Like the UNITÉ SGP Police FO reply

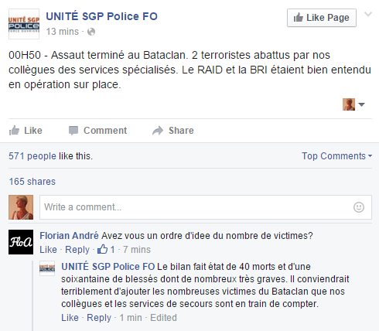coord(70,318)
